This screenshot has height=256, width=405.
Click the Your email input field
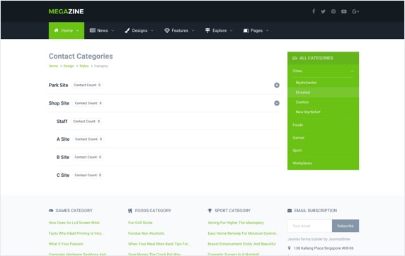(x=309, y=226)
